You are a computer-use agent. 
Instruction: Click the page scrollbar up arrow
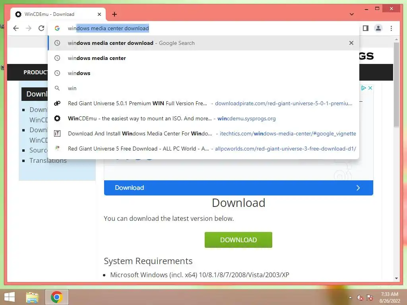396,40
